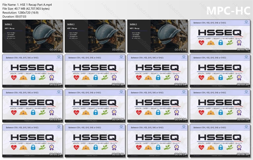Click the round company logo in the 00:06:38 frame

246,127
